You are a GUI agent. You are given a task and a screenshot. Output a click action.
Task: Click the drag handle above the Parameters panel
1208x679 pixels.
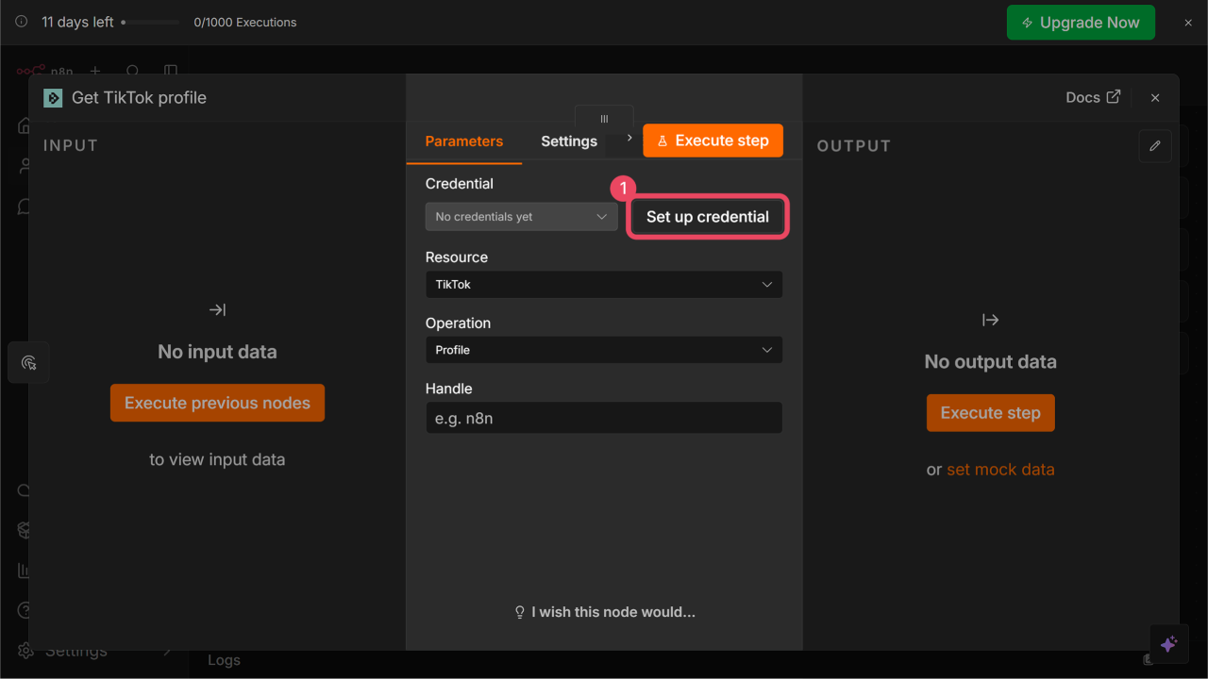[604, 119]
